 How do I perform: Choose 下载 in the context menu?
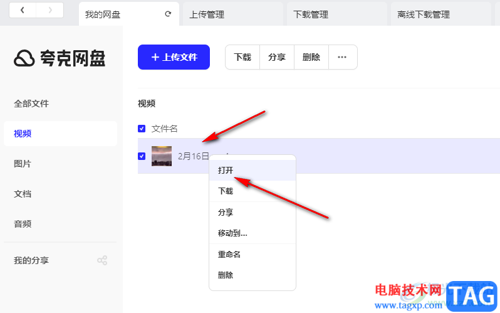(x=253, y=191)
